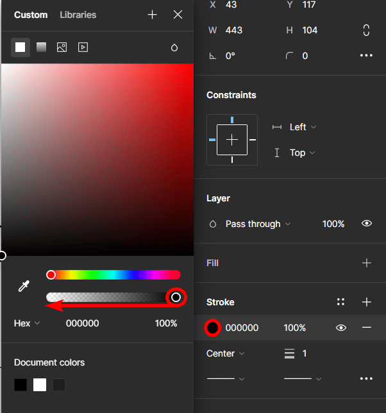Image resolution: width=386 pixels, height=413 pixels.
Task: Edit the rotation value 0°
Action: tap(230, 56)
